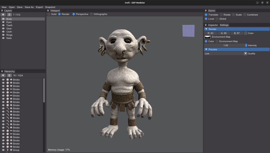Select the Combined gizmo mode
The width and height of the screenshot is (270, 153).
click(x=245, y=15)
